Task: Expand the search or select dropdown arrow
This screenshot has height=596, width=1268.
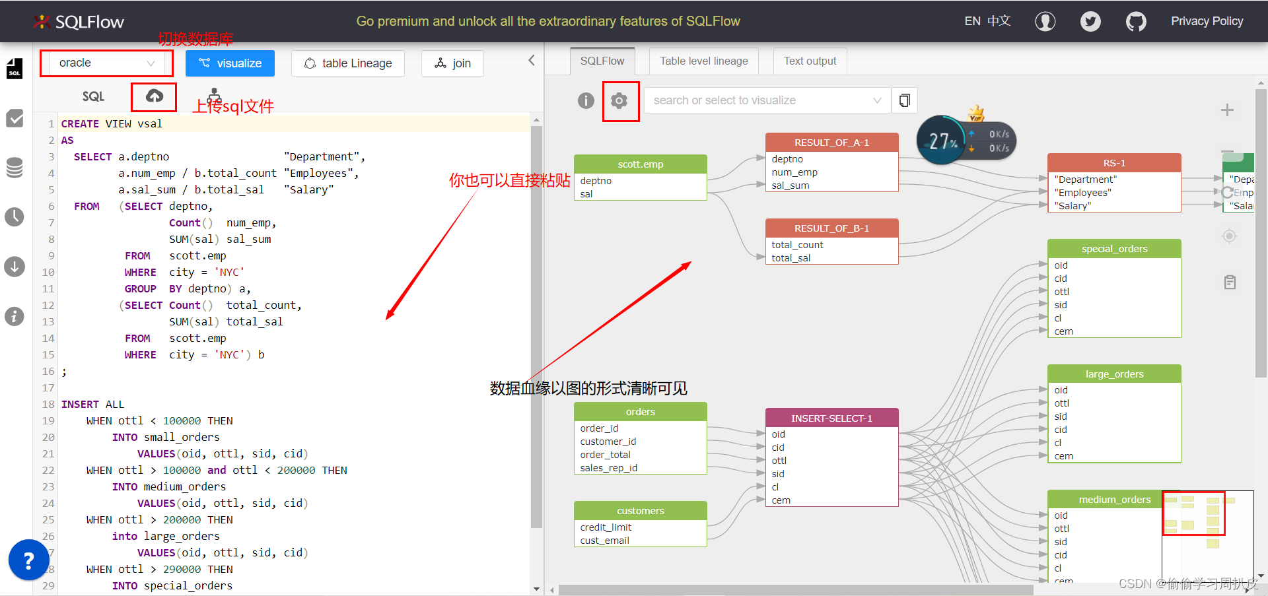Action: (877, 100)
